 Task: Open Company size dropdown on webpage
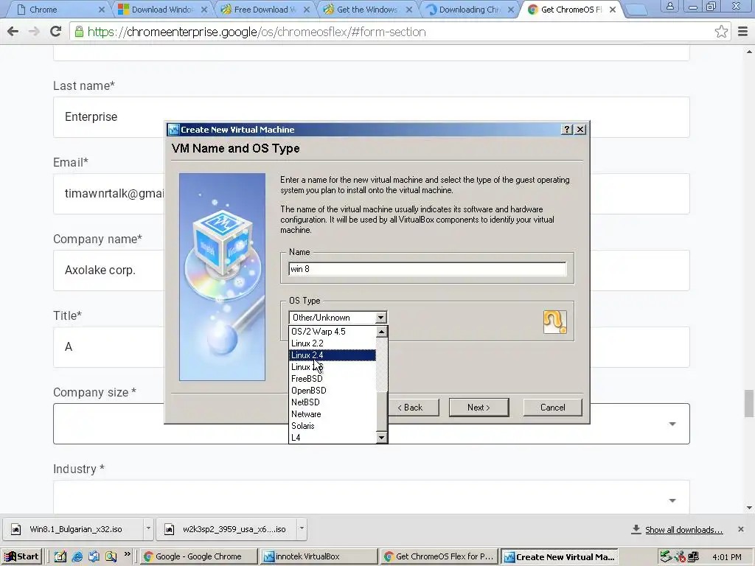coord(372,424)
